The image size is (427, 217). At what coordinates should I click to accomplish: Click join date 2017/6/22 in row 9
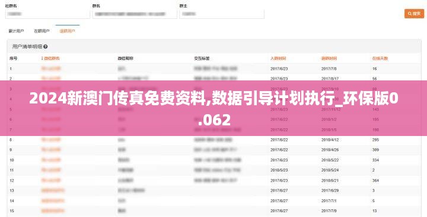[x=279, y=150]
